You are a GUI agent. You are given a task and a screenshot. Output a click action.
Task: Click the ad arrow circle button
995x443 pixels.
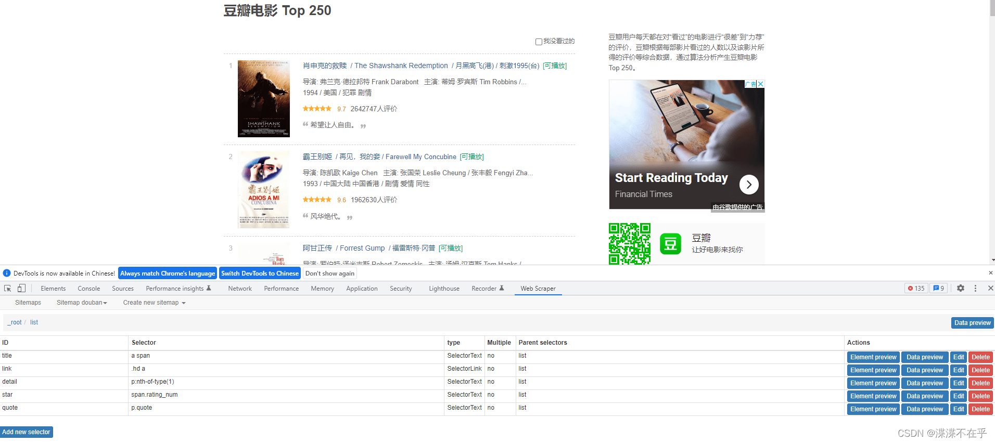[749, 185]
